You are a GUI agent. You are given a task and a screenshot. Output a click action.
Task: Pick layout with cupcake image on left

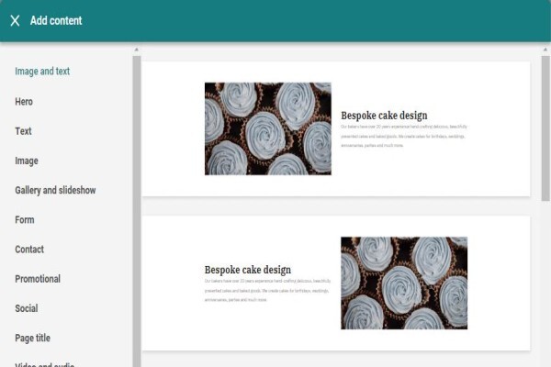coord(336,128)
